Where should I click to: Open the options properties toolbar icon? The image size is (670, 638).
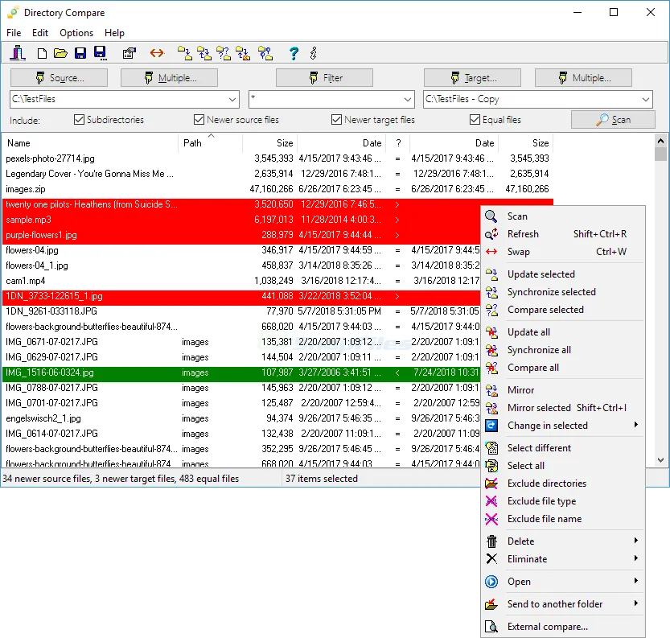(129, 53)
